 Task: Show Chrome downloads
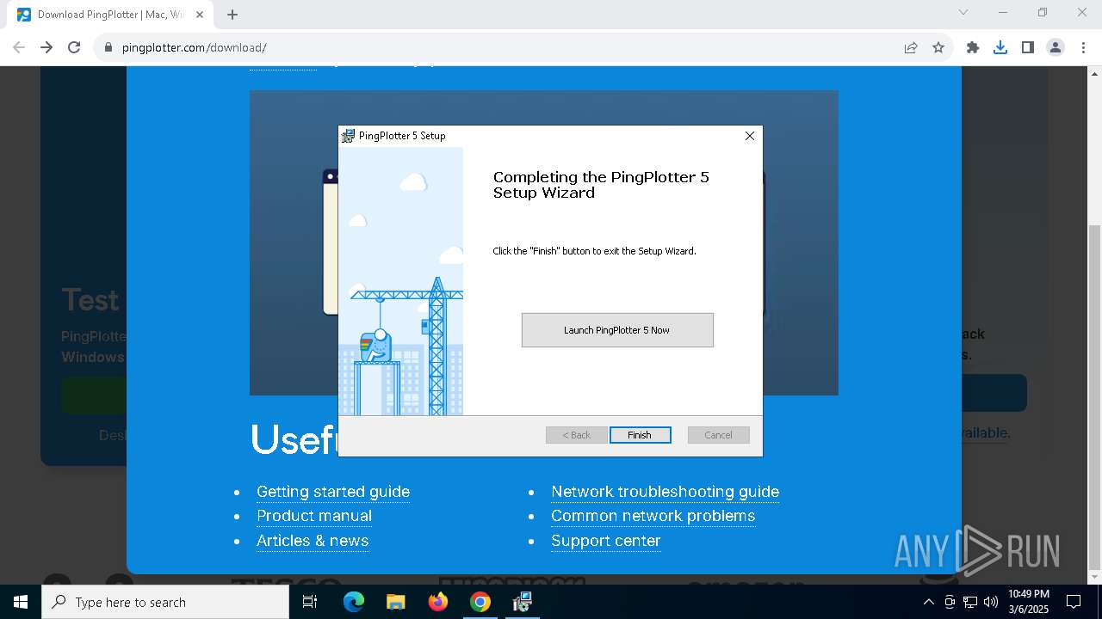(1000, 47)
